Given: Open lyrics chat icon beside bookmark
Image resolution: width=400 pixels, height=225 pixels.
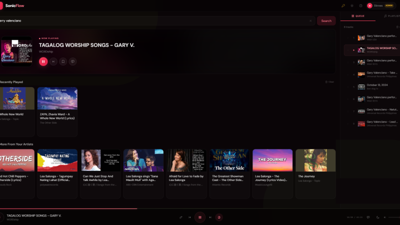Looking at the screenshot, I should coord(72,61).
